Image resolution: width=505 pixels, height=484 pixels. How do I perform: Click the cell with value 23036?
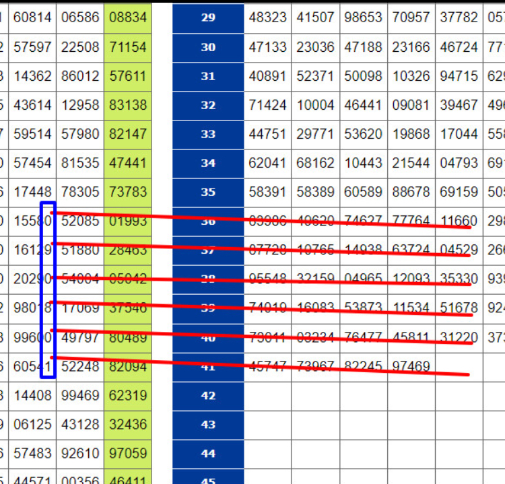tap(315, 47)
